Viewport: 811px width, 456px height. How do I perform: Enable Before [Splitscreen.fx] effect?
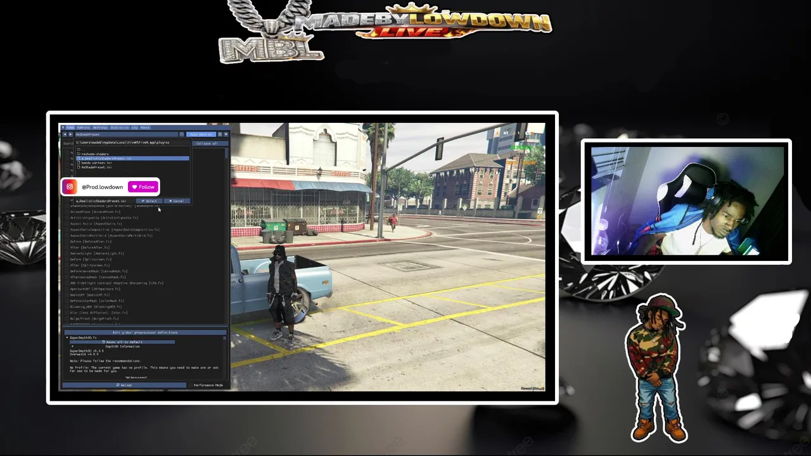tap(91, 259)
